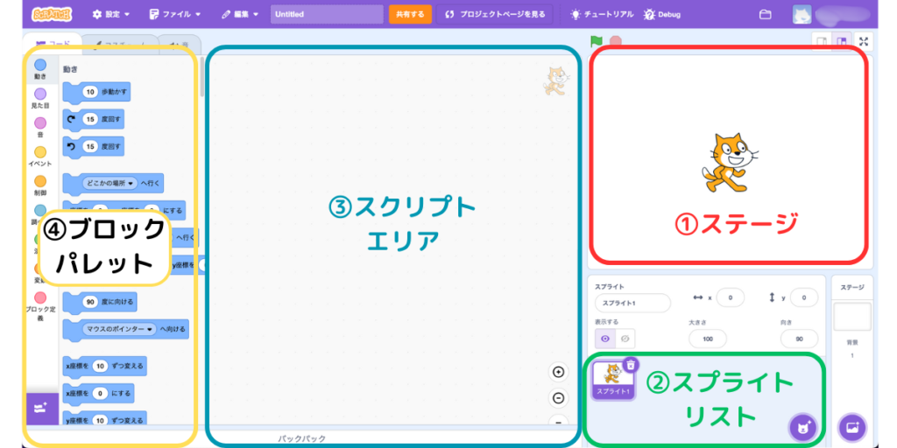Open the 編集 edit menu
Image resolution: width=897 pixels, height=448 pixels.
240,14
